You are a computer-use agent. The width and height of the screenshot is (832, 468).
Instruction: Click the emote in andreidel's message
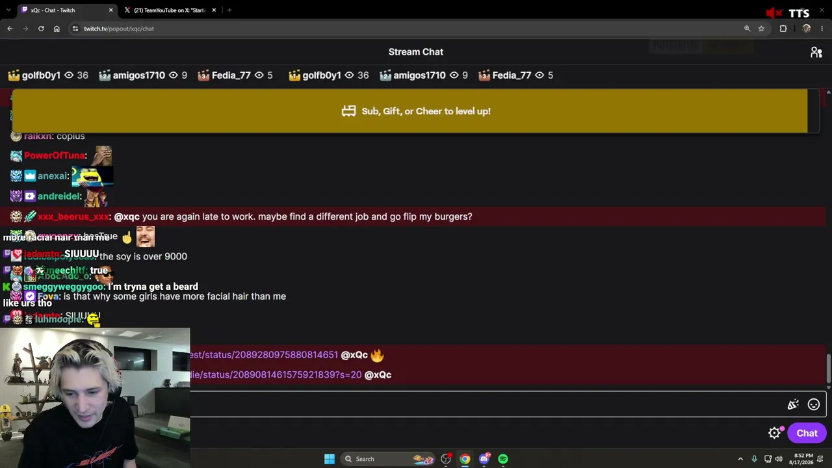point(96,196)
